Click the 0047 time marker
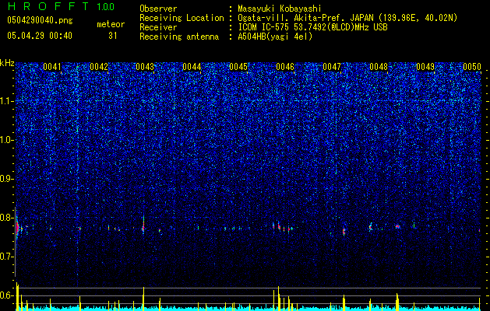The image size is (490, 311). click(332, 67)
